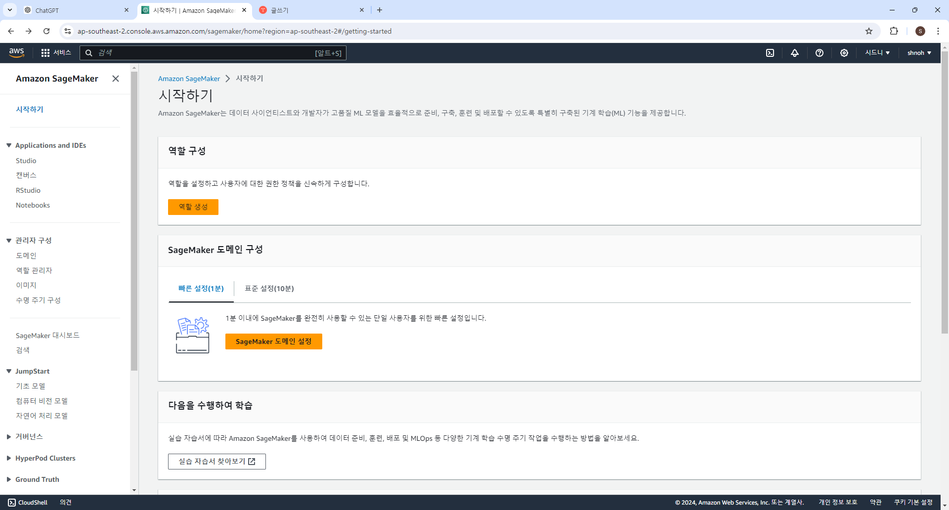Screen dimensions: 949x510
Task: Click the AWS logo home icon
Action: point(16,52)
